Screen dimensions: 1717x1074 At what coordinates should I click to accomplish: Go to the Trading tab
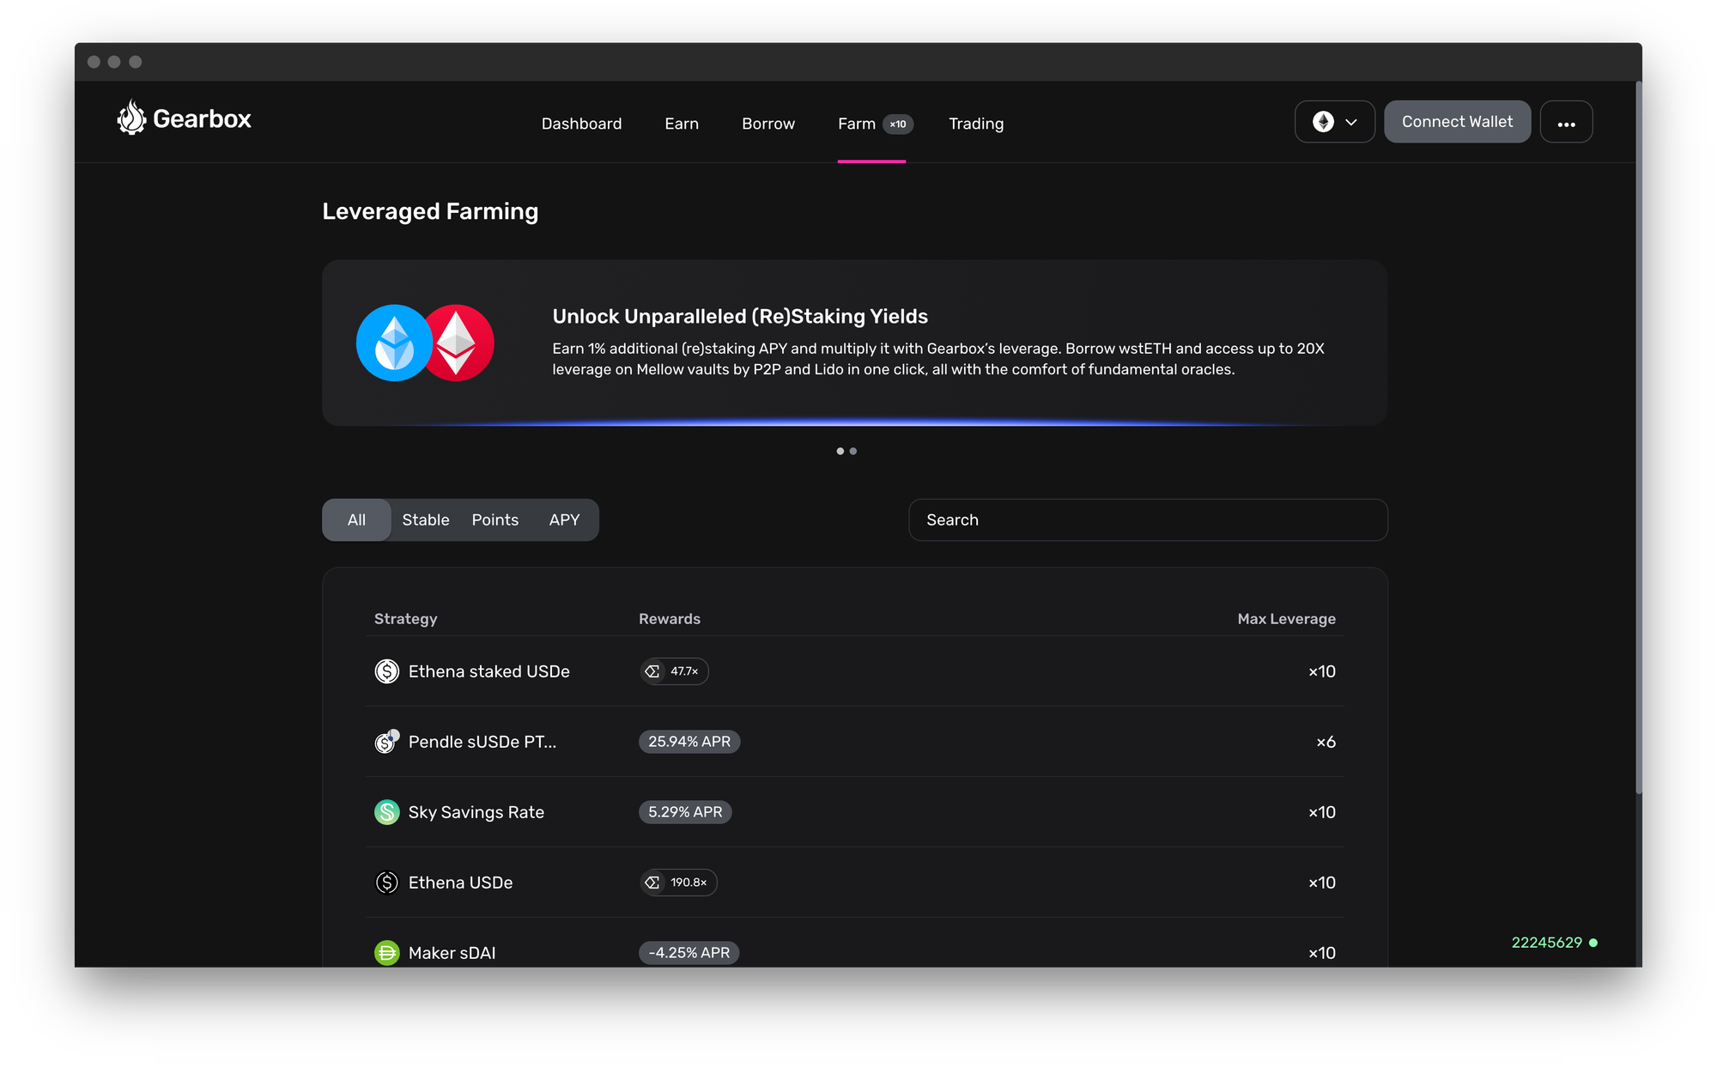(x=975, y=124)
